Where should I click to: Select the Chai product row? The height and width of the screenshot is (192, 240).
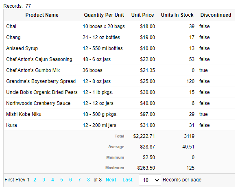click(119, 26)
